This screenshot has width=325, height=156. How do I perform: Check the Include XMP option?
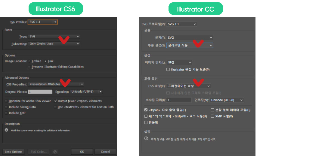(6, 113)
